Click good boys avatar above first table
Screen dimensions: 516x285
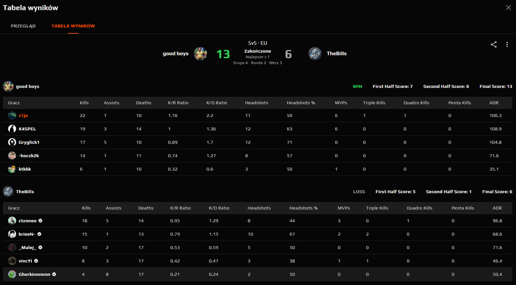(8, 86)
